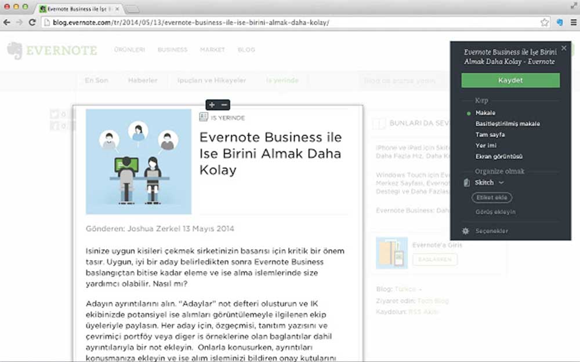Click the BASLARKEN button

434,259
